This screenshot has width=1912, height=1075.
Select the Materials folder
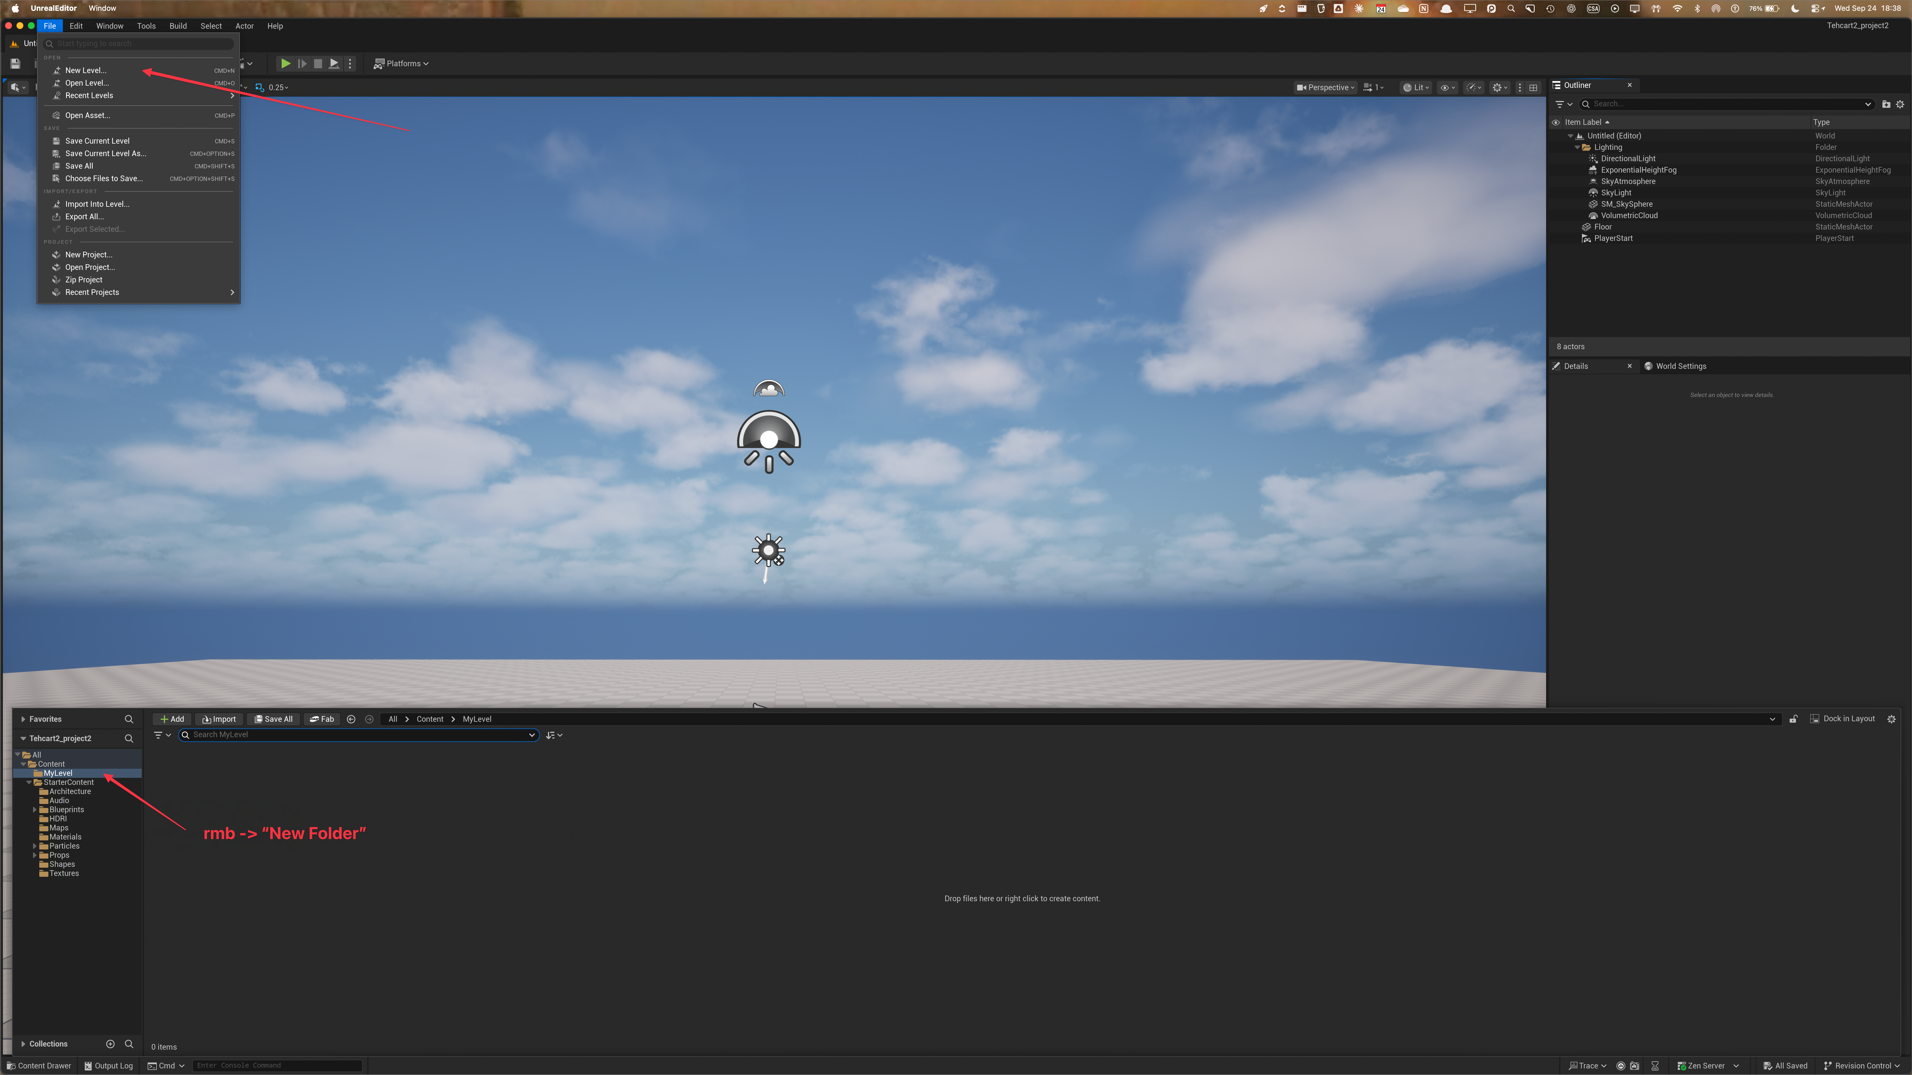(x=65, y=837)
